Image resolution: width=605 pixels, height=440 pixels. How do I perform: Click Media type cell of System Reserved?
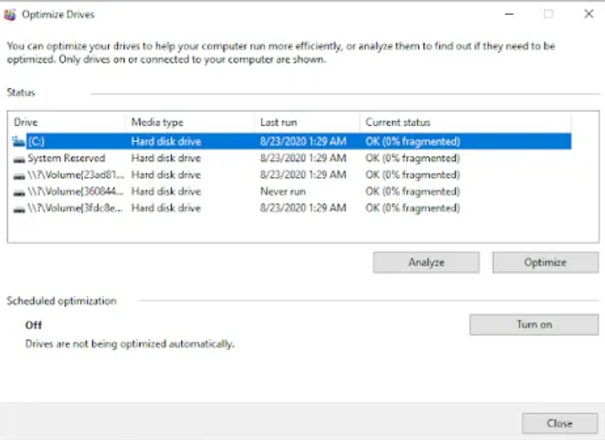166,158
